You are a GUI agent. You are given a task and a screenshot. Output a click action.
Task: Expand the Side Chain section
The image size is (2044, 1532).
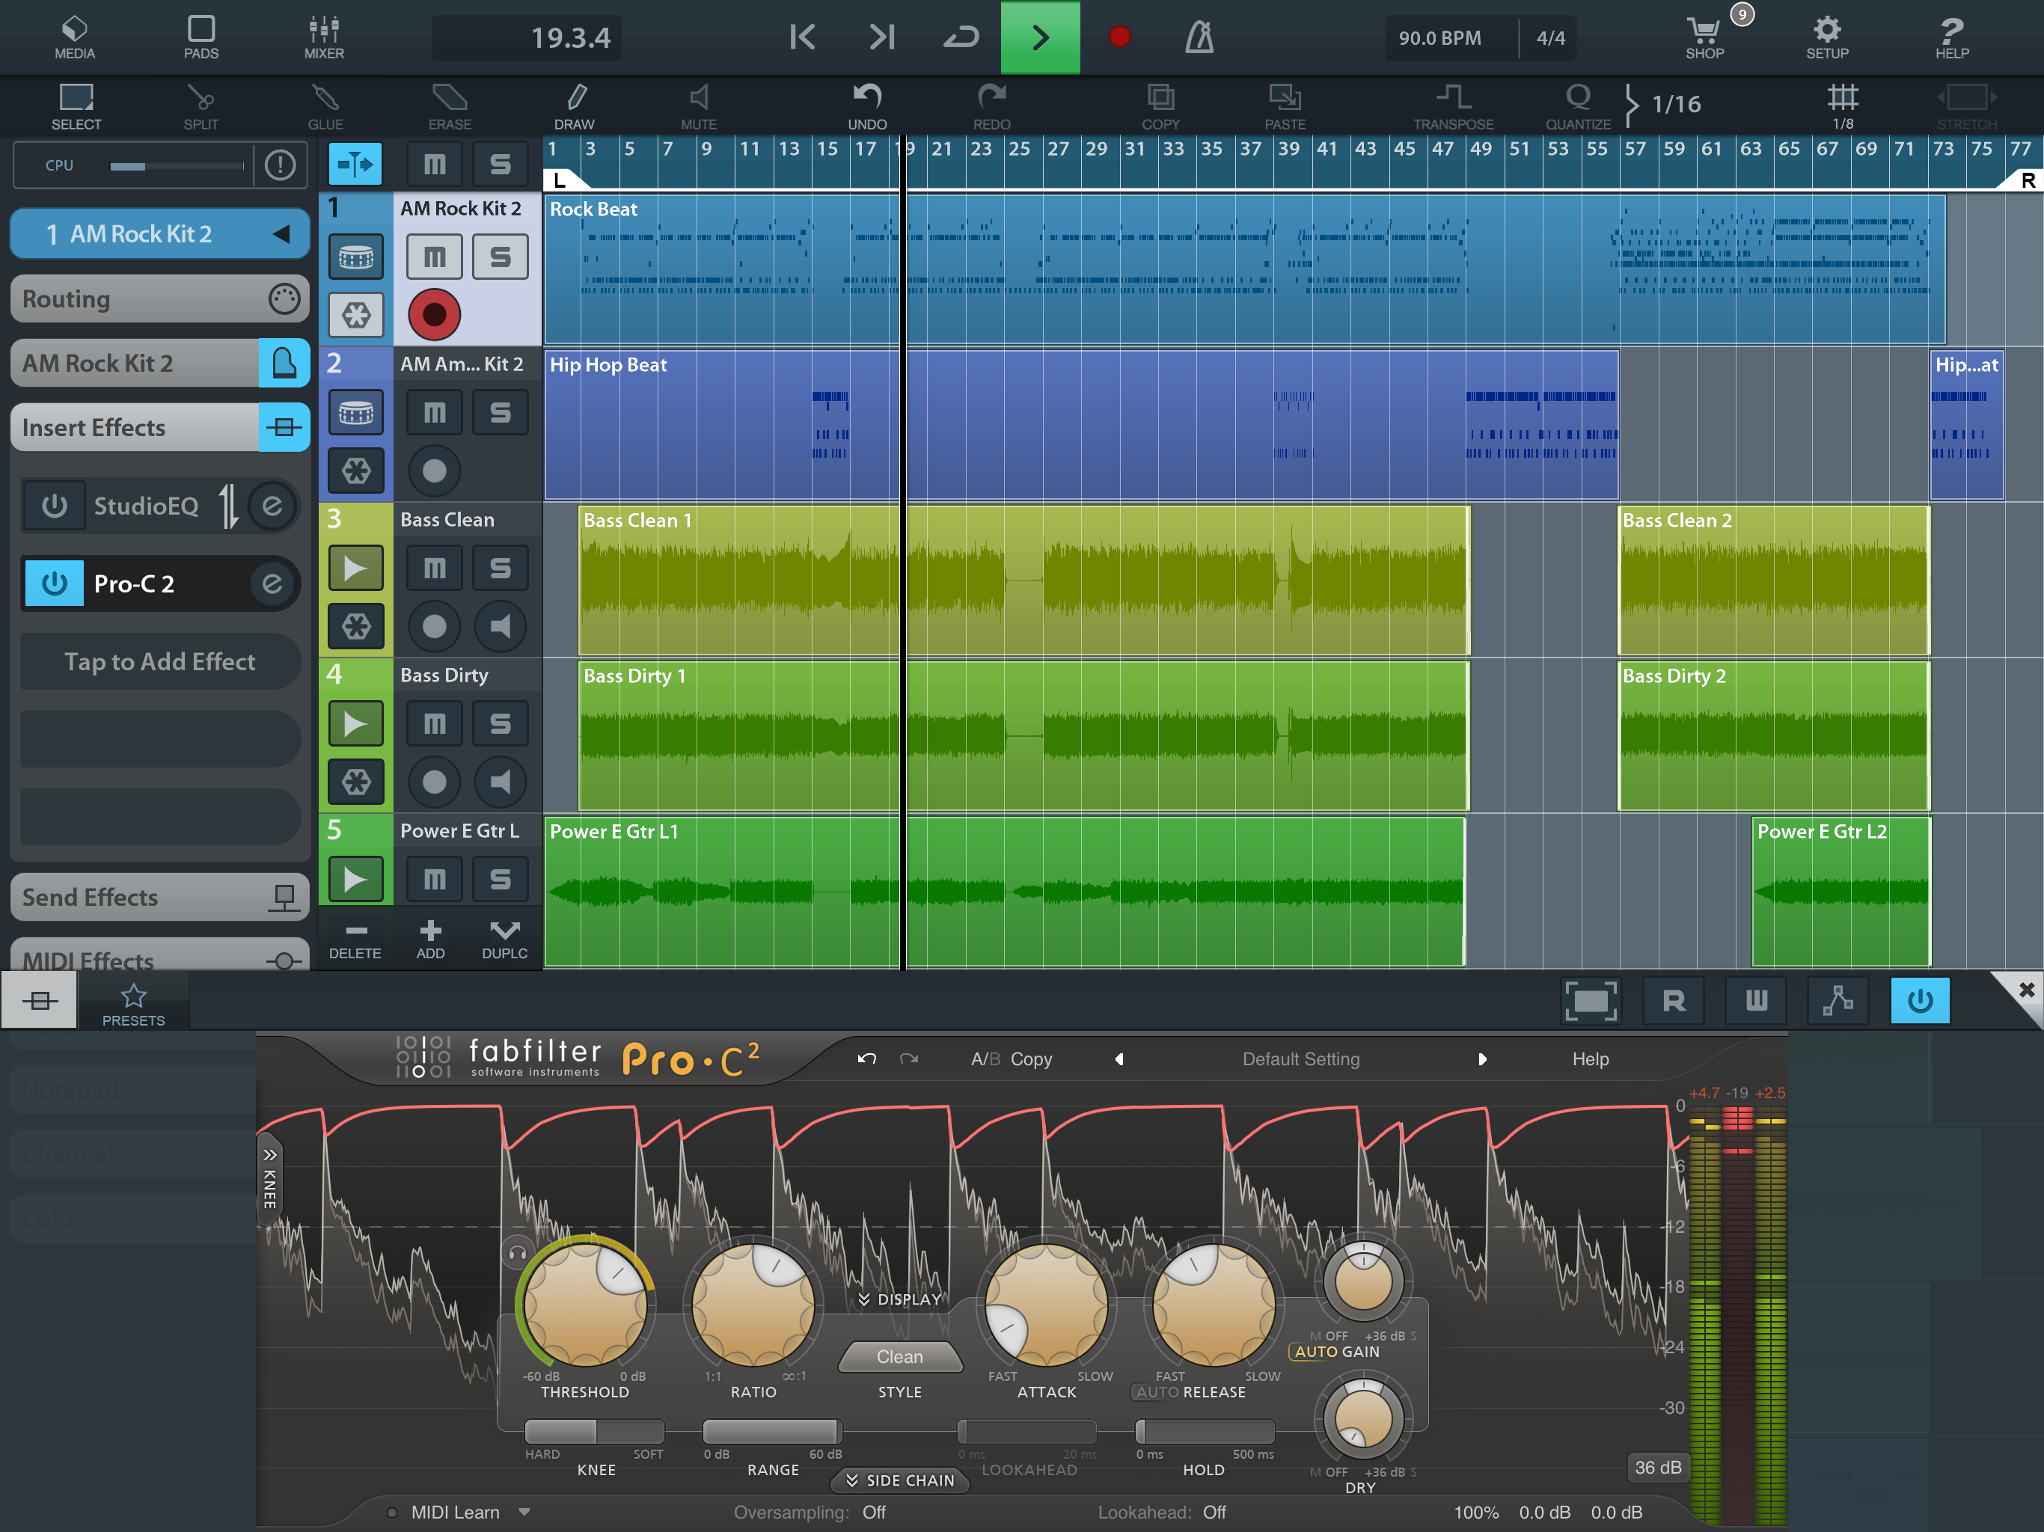(900, 1480)
